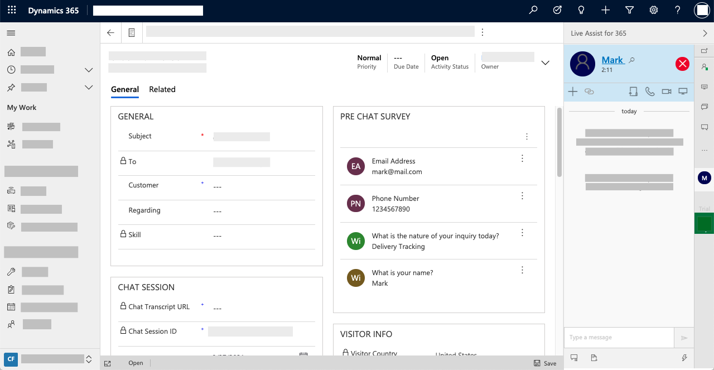Expand the Pinned section in navigation
This screenshot has height=370, width=714.
point(88,88)
